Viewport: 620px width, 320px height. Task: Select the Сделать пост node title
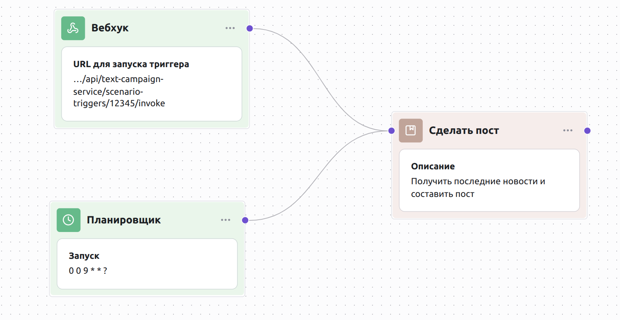click(x=464, y=131)
